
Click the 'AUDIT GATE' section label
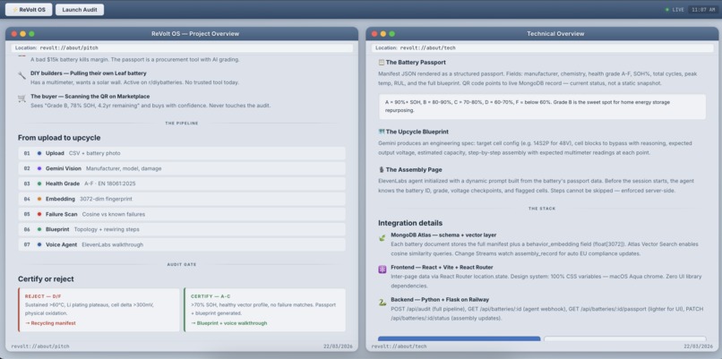(x=182, y=265)
